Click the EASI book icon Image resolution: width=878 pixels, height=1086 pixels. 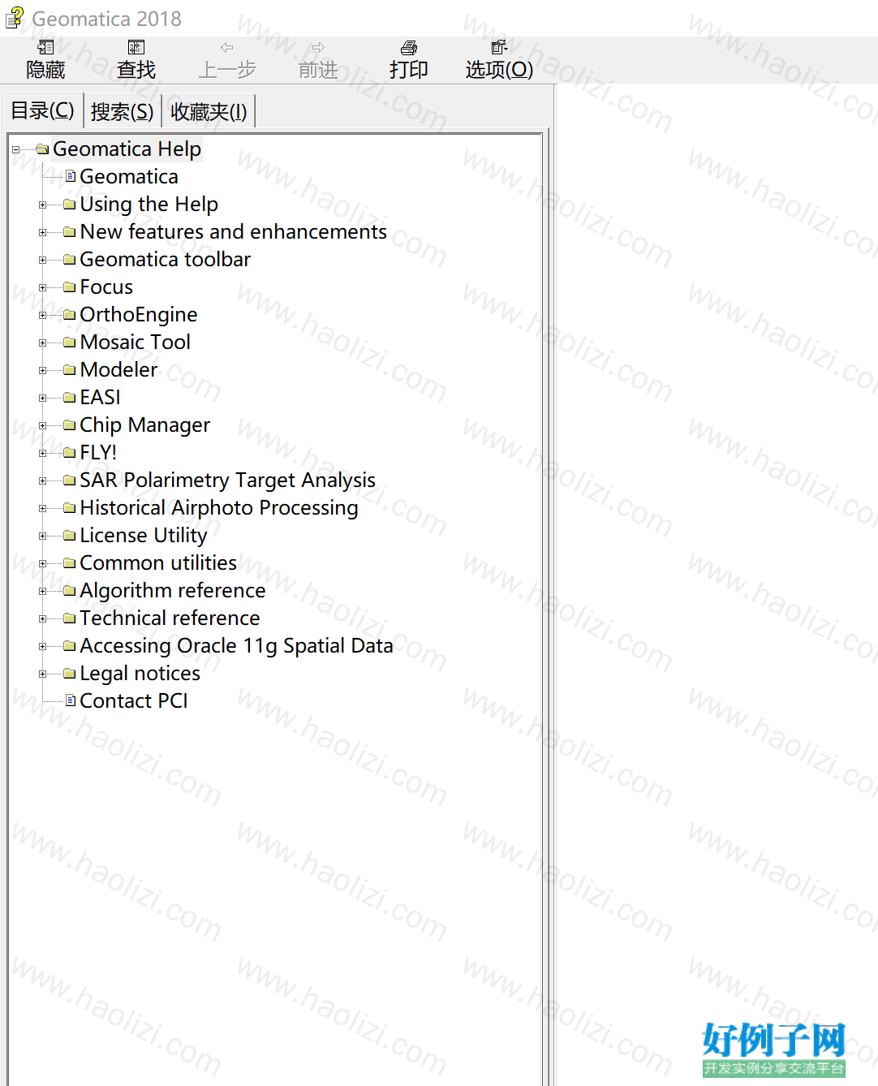[x=70, y=398]
